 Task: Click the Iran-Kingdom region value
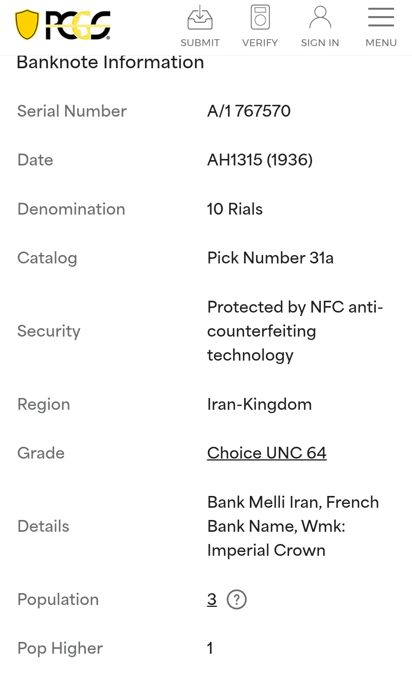(x=259, y=404)
